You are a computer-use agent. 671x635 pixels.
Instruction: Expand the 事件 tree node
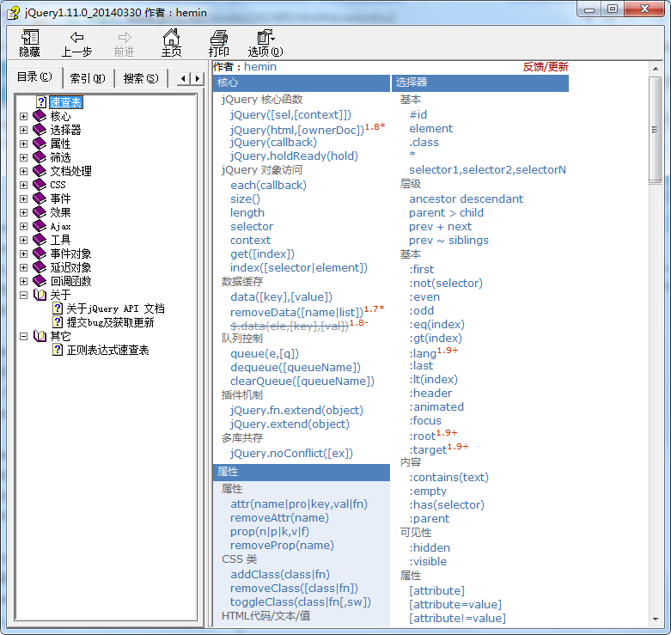click(24, 198)
